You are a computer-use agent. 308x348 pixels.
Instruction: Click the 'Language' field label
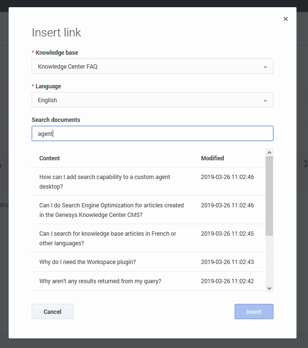click(48, 86)
